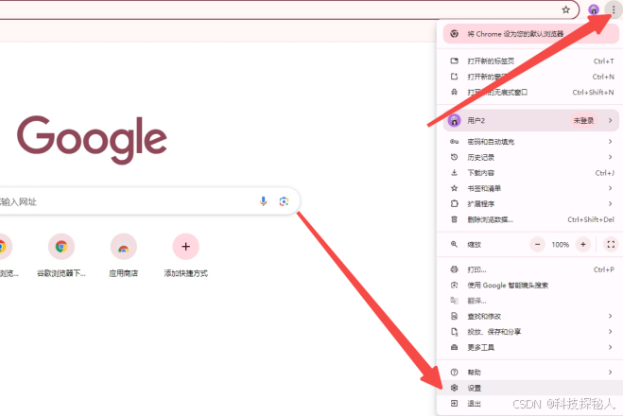Select the 翻译... menu item
This screenshot has width=623, height=417.
tap(530, 301)
